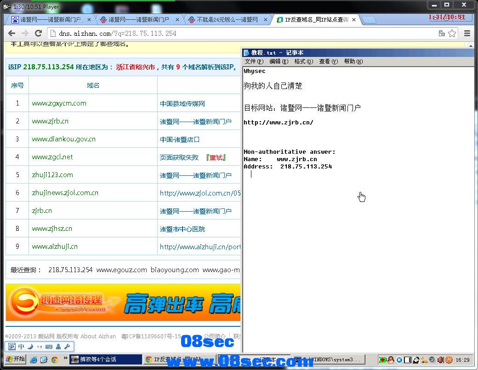Open Notepad 帮助(H) menu
This screenshot has width=478, height=370.
tap(353, 62)
